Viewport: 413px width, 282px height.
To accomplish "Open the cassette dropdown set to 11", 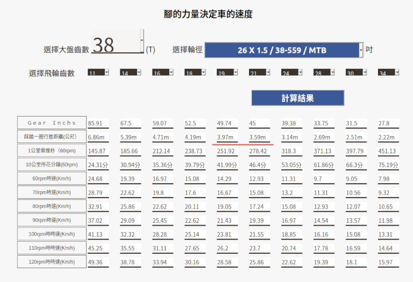I will (98, 72).
